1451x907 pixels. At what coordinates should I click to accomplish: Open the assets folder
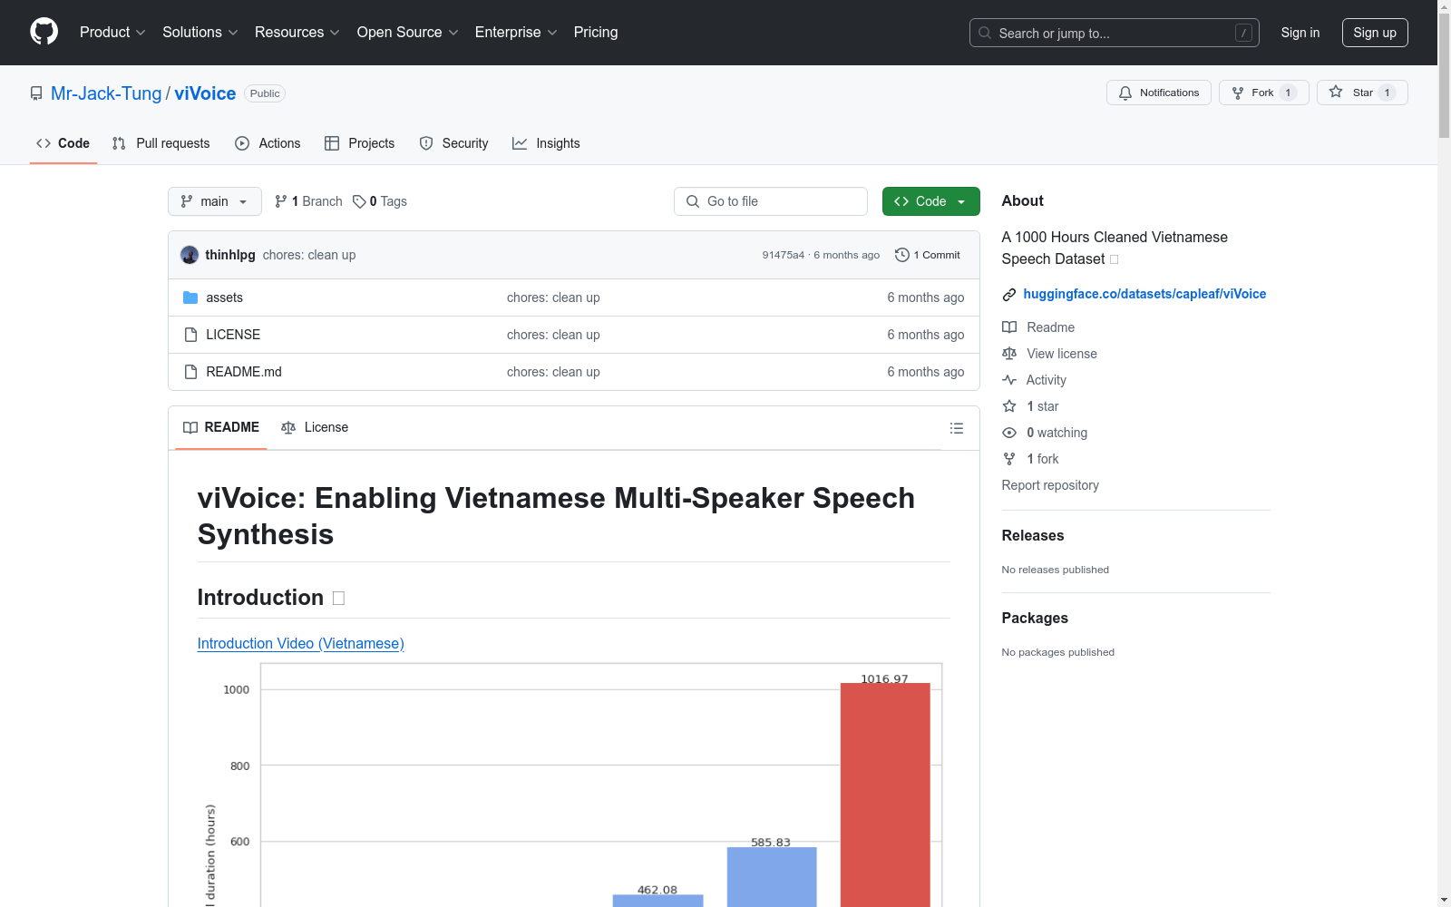[224, 297]
